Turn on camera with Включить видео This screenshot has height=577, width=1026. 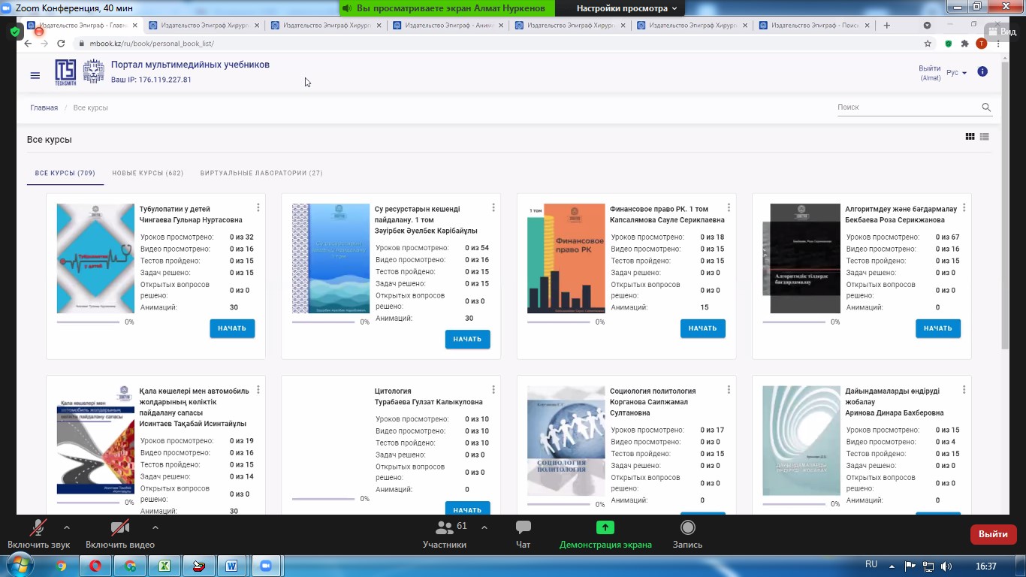click(x=119, y=533)
